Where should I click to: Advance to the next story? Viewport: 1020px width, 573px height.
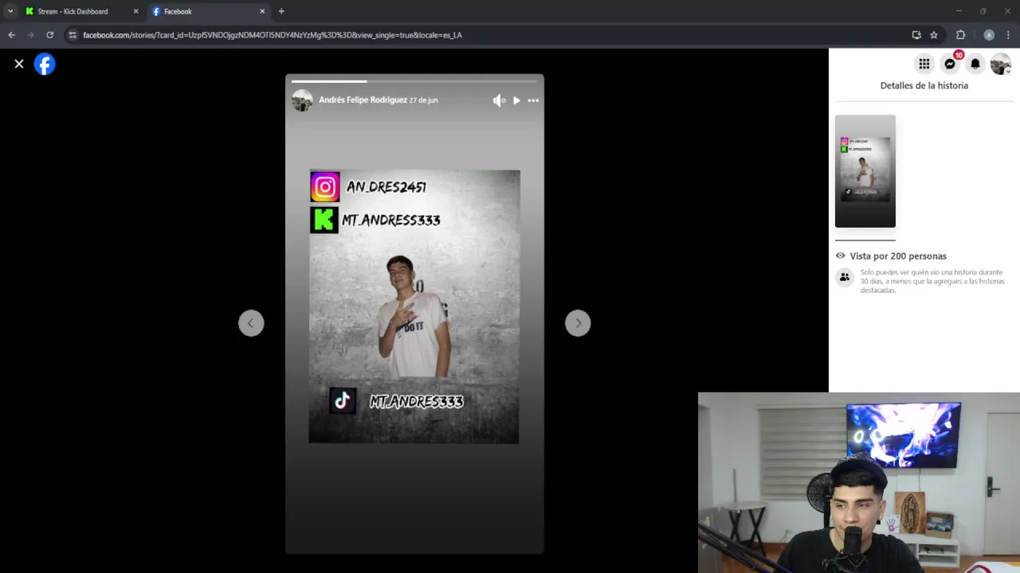(x=578, y=323)
